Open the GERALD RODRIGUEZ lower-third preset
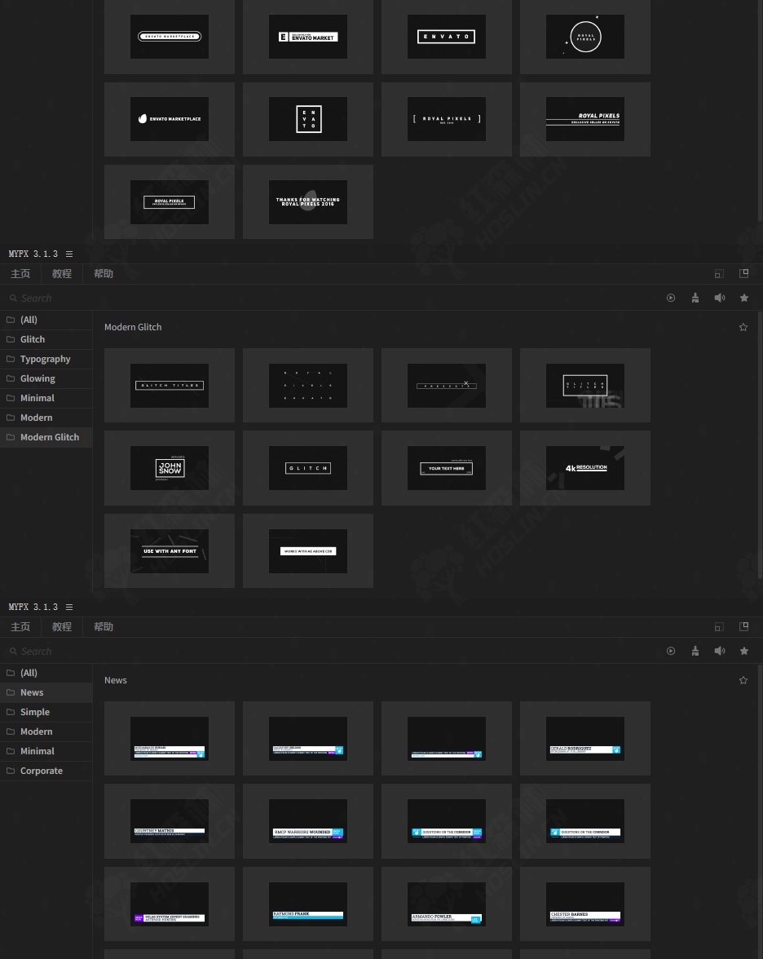The width and height of the screenshot is (763, 959). pos(585,738)
